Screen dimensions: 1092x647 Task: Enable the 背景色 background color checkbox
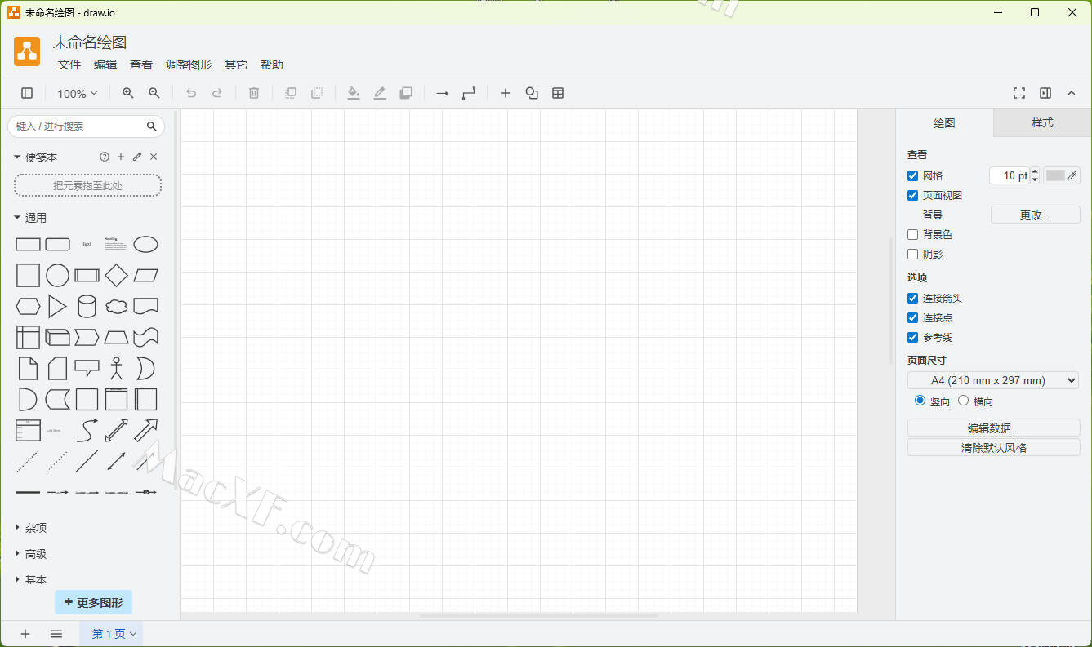pyautogui.click(x=913, y=234)
